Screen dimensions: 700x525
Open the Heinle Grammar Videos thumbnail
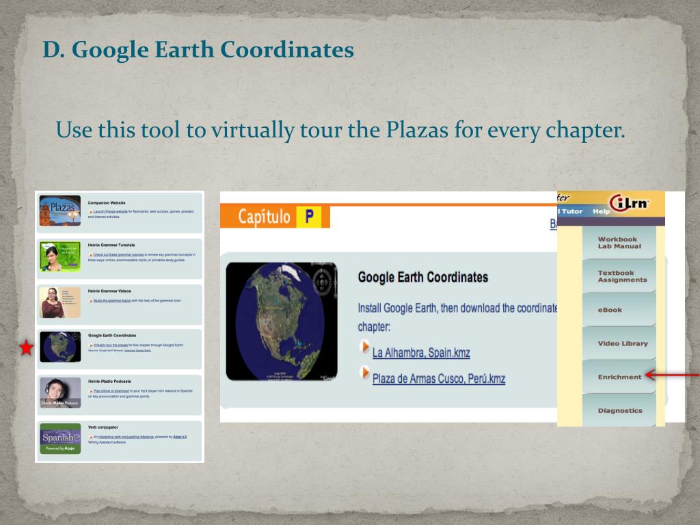pyautogui.click(x=60, y=302)
